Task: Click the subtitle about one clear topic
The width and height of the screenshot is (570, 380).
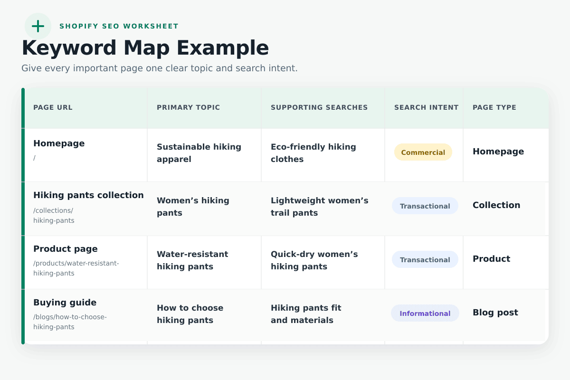Action: point(160,68)
